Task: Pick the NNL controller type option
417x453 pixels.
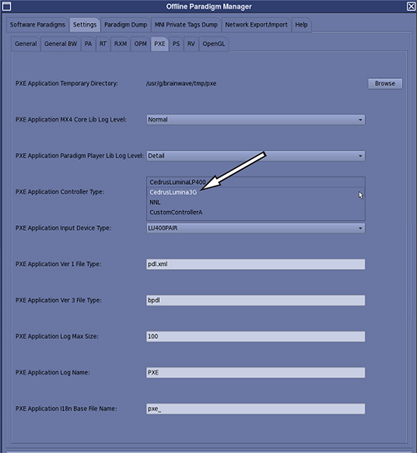Action: click(155, 202)
